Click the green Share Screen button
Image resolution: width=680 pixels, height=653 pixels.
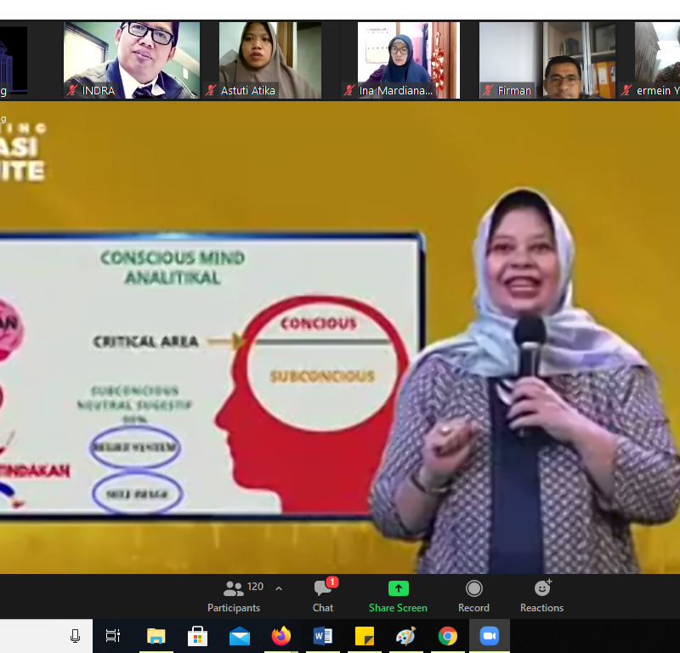pyautogui.click(x=398, y=595)
